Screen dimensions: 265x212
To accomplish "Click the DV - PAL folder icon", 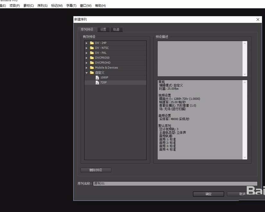I will tap(92, 53).
